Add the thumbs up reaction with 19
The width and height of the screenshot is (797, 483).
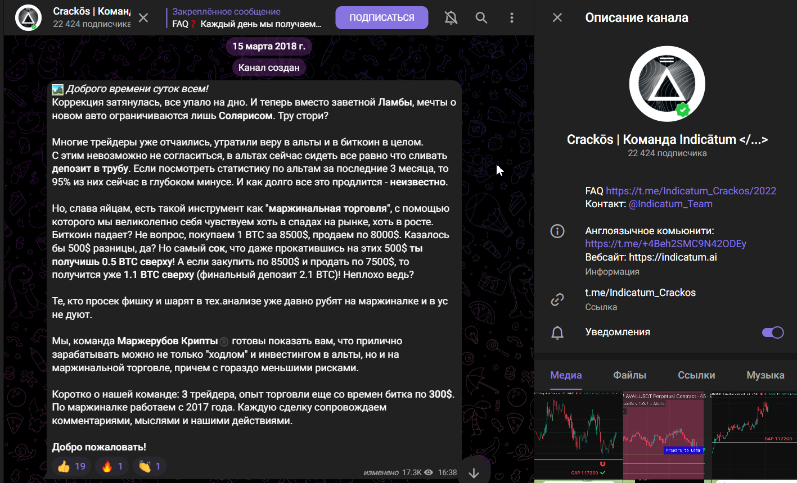pyautogui.click(x=71, y=466)
